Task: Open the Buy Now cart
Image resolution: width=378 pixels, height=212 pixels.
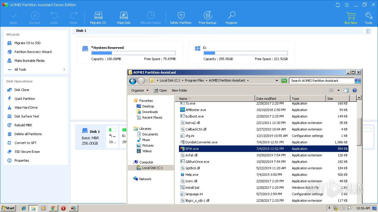Action: tap(351, 18)
